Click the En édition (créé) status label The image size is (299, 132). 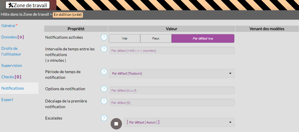point(68,15)
